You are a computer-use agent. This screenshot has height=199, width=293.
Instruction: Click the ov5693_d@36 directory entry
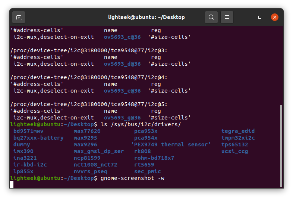122,64
